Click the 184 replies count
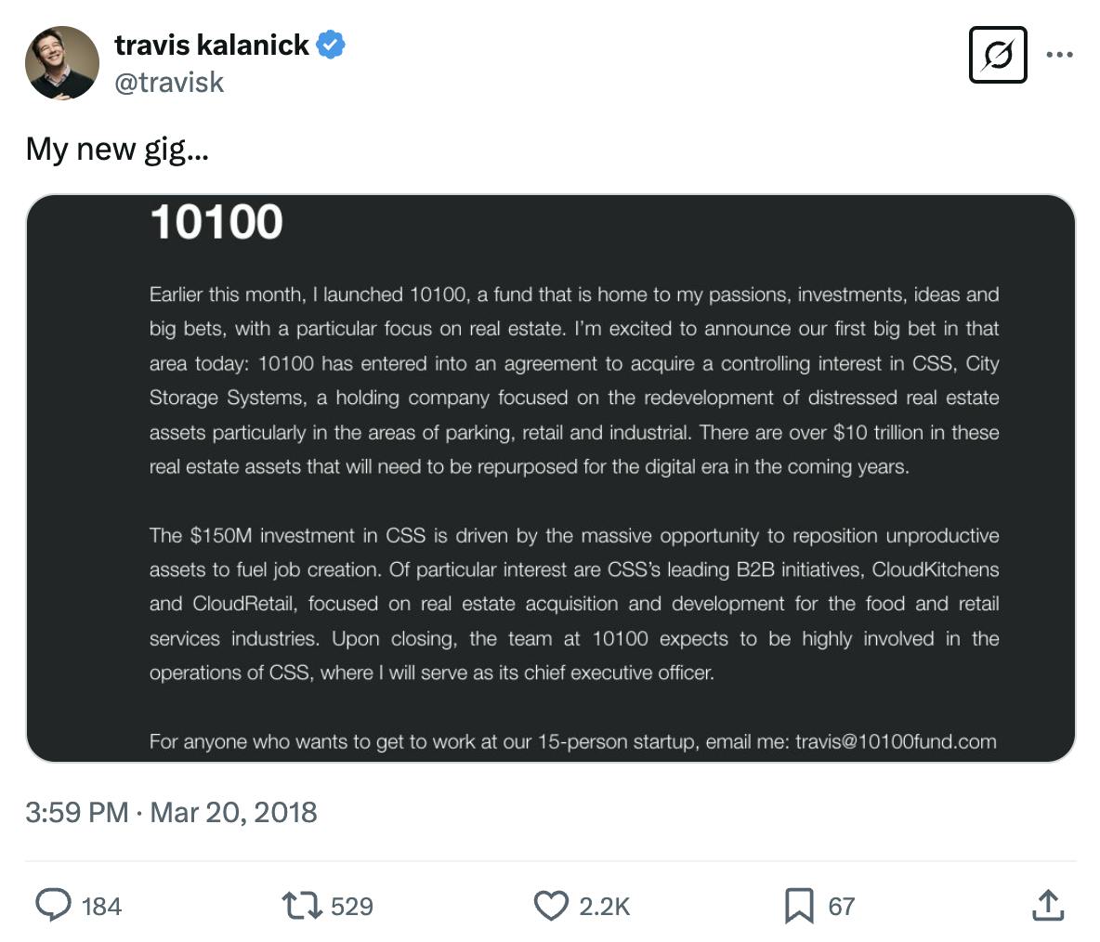Viewport: 1100px width, 942px height. coord(101,906)
